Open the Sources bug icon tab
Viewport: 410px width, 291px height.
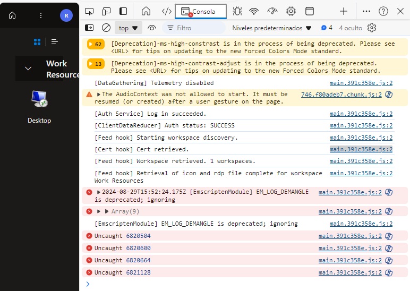point(237,12)
